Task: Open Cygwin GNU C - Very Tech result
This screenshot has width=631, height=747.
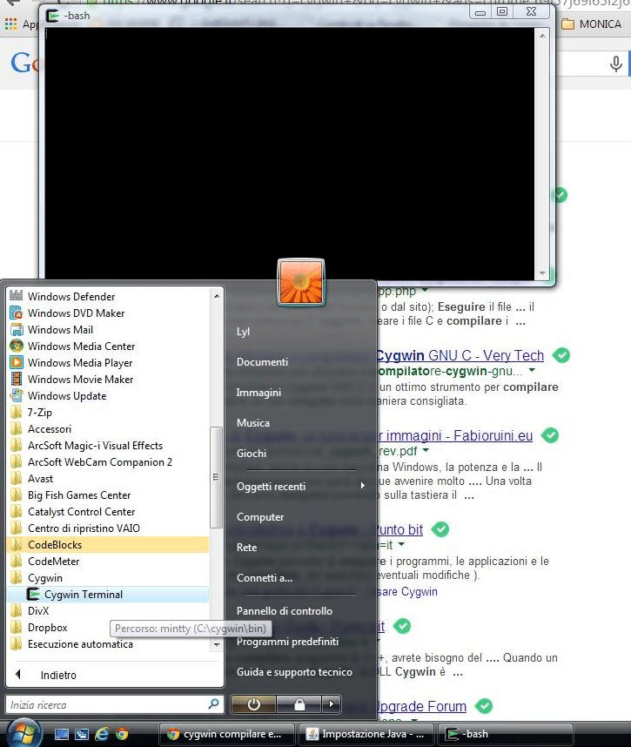Action: pyautogui.click(x=460, y=355)
